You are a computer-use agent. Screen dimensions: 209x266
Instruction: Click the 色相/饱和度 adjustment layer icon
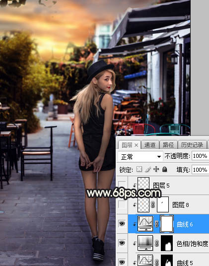click(145, 243)
